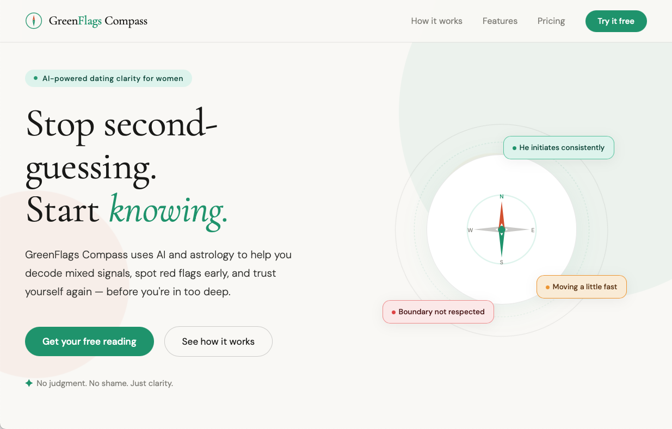Click the See how it works button
The image size is (672, 429).
tap(218, 341)
